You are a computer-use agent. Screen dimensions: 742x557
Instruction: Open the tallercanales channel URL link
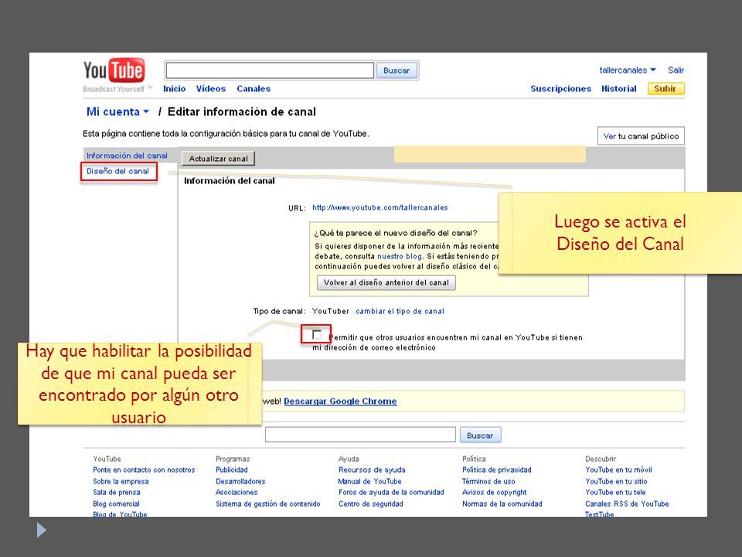(x=380, y=207)
